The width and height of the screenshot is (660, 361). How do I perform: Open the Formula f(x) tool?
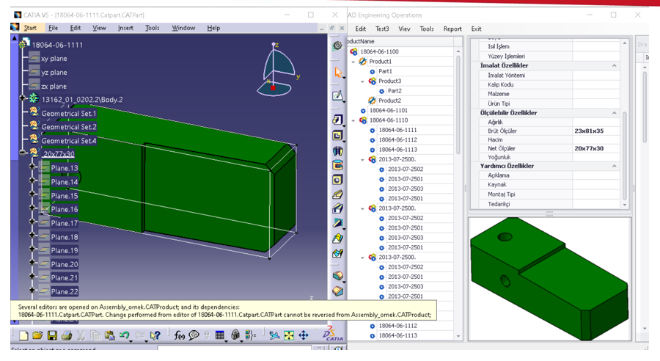pos(180,335)
